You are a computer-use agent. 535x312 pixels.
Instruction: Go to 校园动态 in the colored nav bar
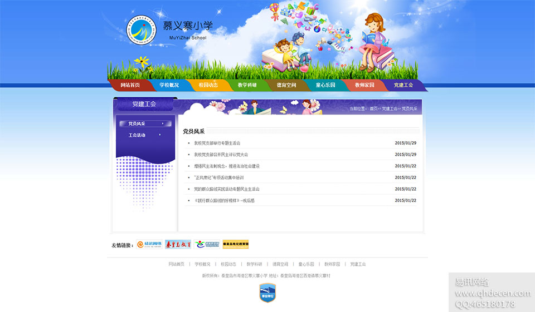pos(208,85)
